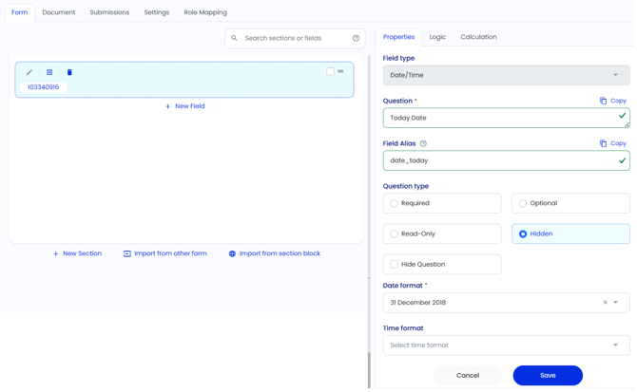Open the Field type Date/Time dropdown
Viewport: 637px width, 392px height.
[506, 75]
